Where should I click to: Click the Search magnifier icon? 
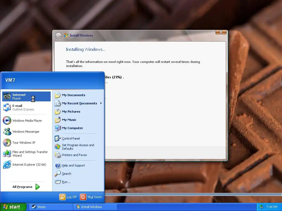pyautogui.click(x=58, y=174)
